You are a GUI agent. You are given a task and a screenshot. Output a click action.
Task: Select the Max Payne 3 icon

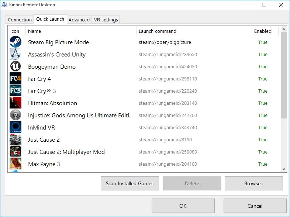tap(15, 164)
